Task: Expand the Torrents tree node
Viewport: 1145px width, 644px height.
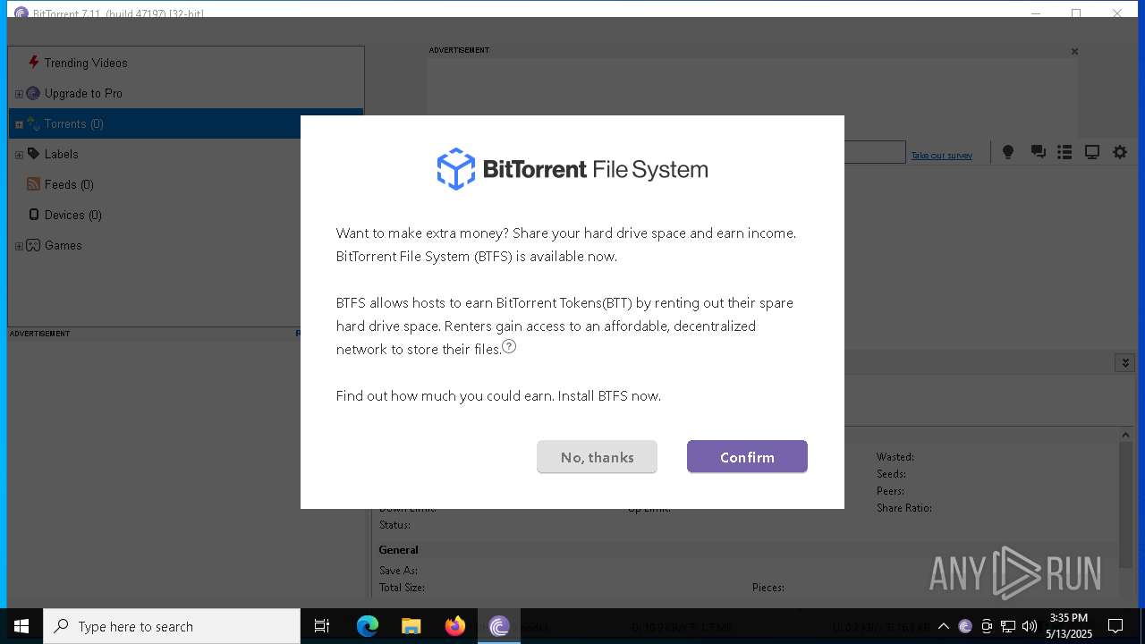Action: (19, 124)
